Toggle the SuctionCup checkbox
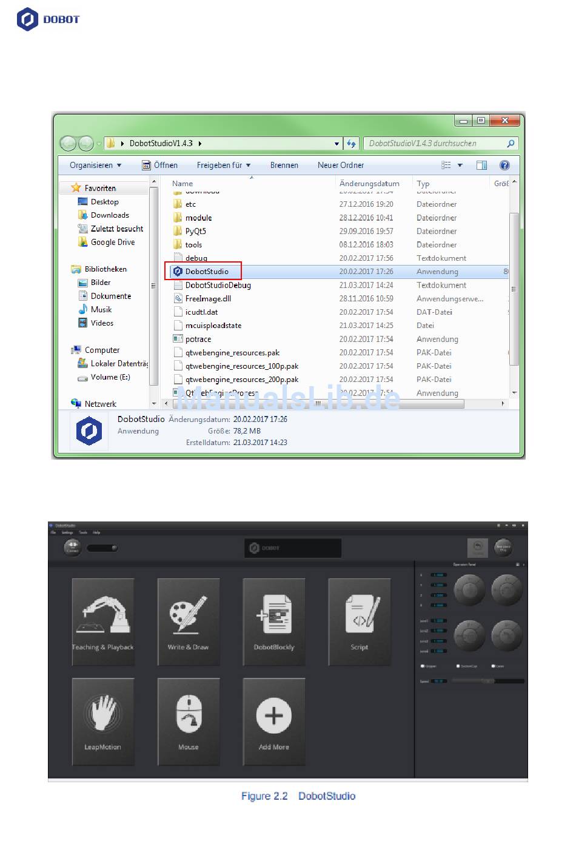Viewport: 576px width, 861px height. 458,666
